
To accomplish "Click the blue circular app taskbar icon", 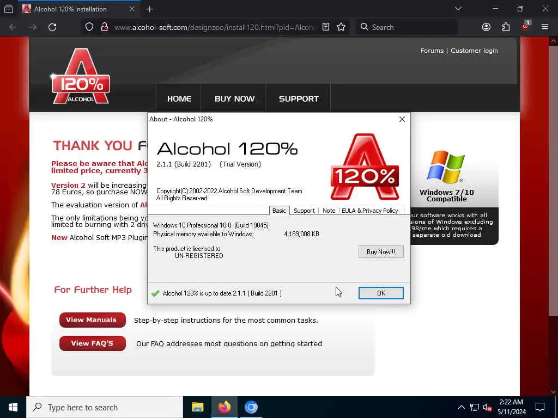I will (251, 407).
